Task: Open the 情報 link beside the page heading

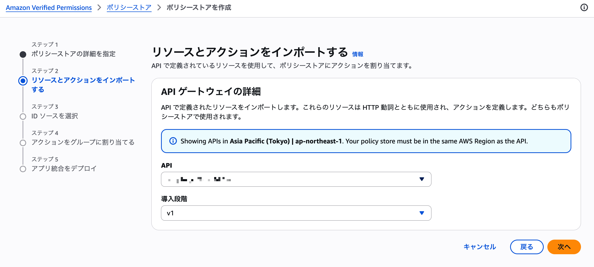Action: pyautogui.click(x=358, y=54)
